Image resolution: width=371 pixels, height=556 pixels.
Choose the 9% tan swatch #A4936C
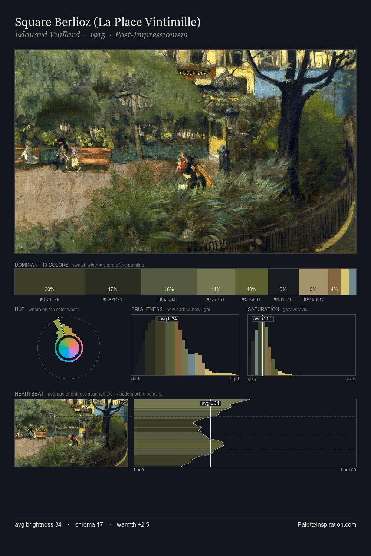point(313,282)
